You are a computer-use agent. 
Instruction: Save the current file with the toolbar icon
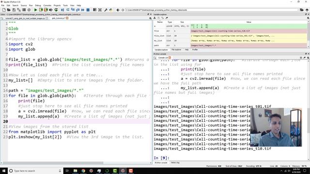[14, 10]
